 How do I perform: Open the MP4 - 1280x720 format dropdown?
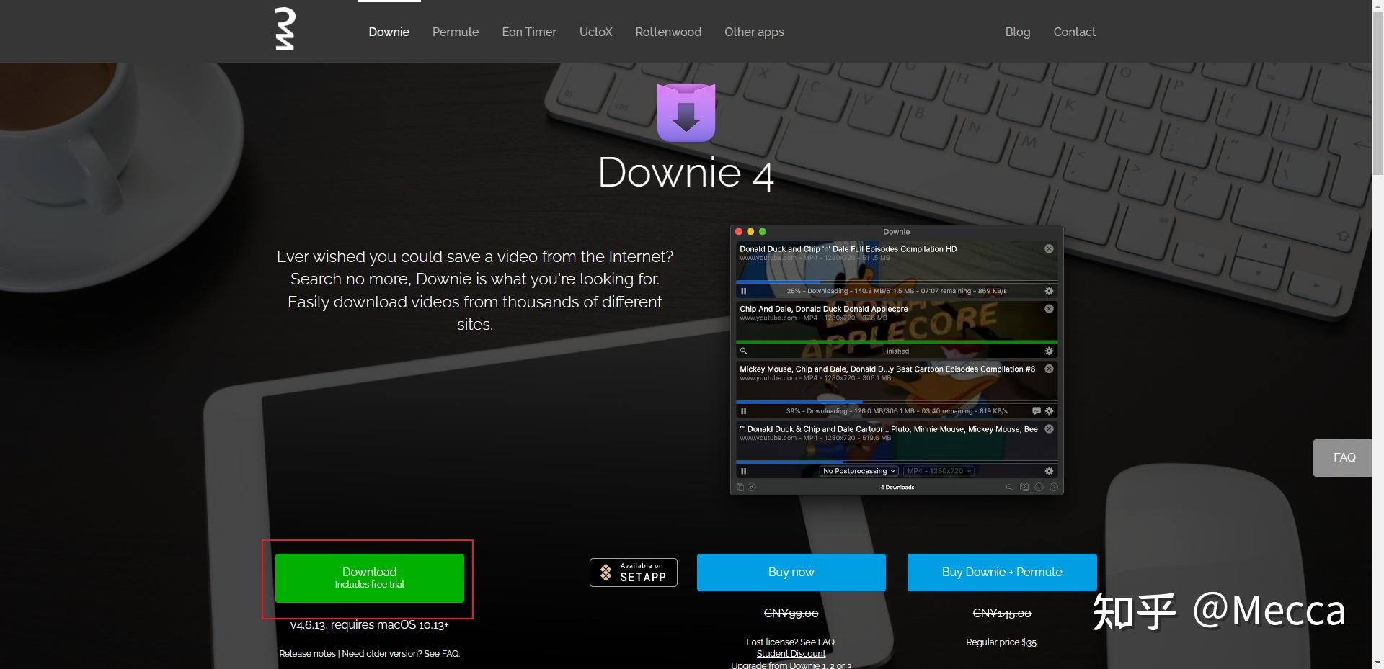(939, 470)
